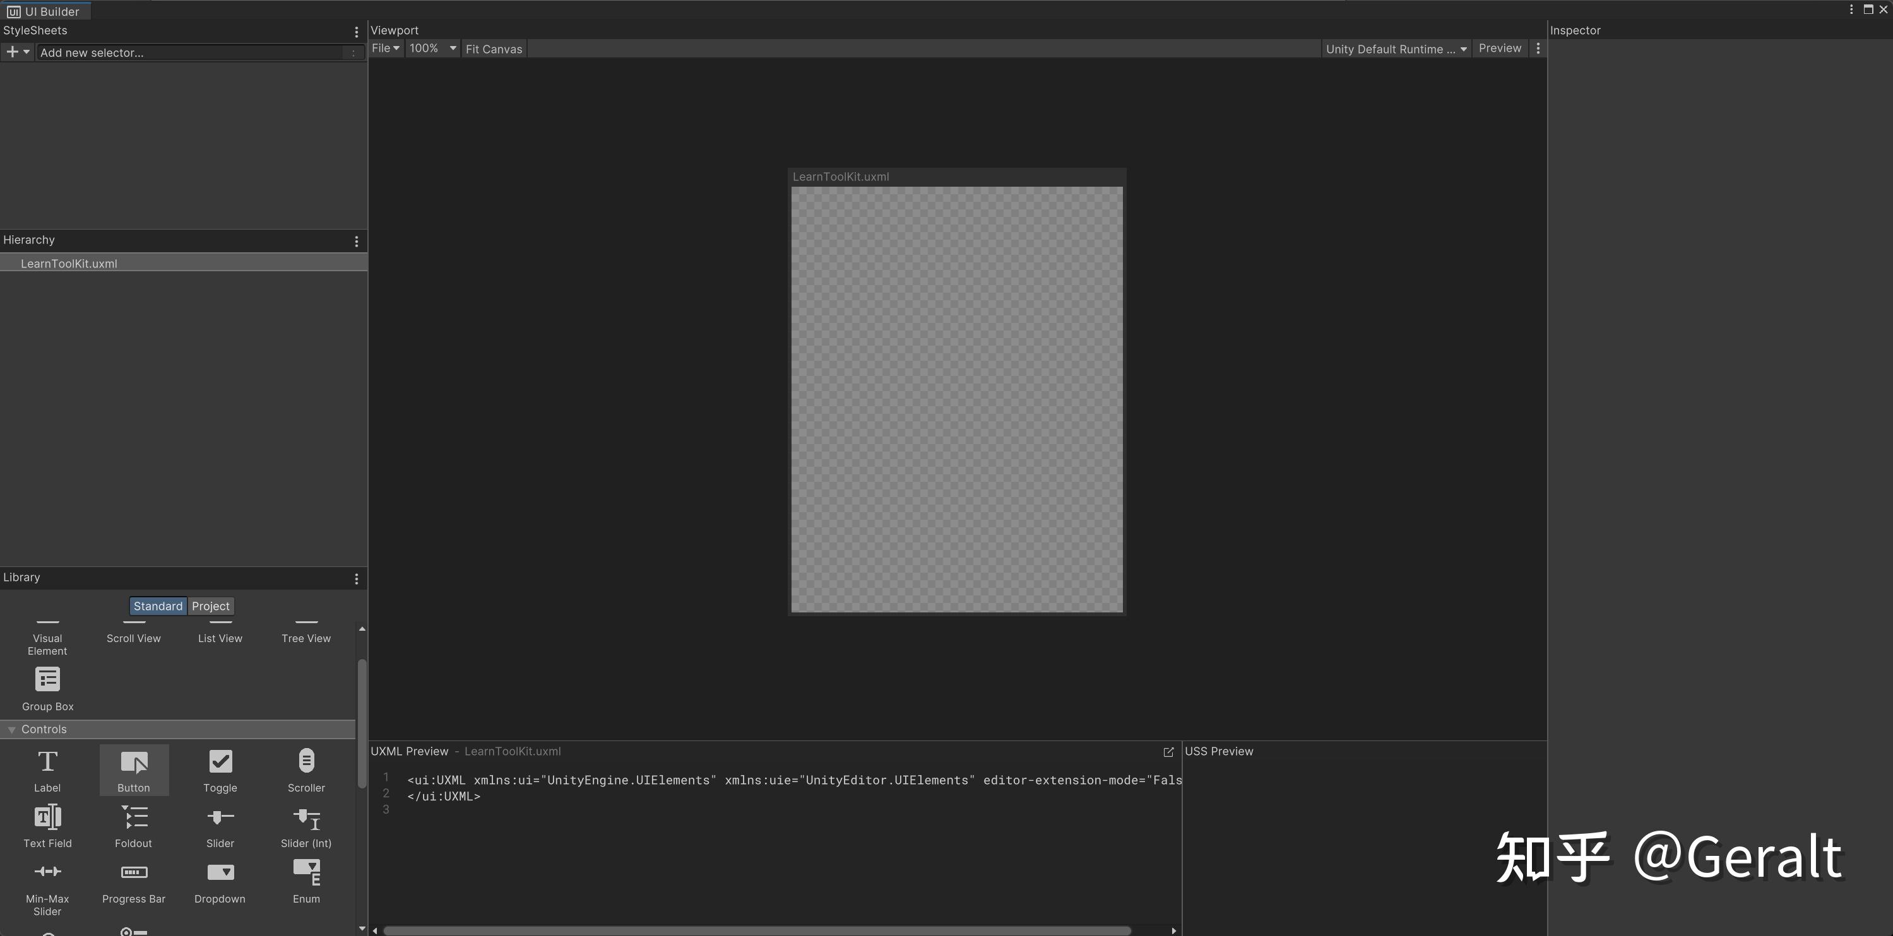Select the Label control

click(47, 769)
